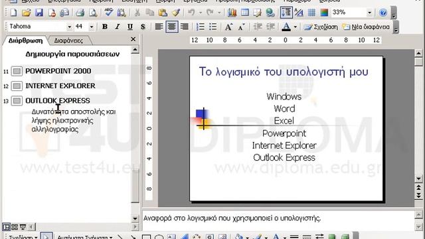Open the font color dropdown arrow
Image resolution: width=425 pixels, height=239 pixels.
pyautogui.click(x=296, y=27)
